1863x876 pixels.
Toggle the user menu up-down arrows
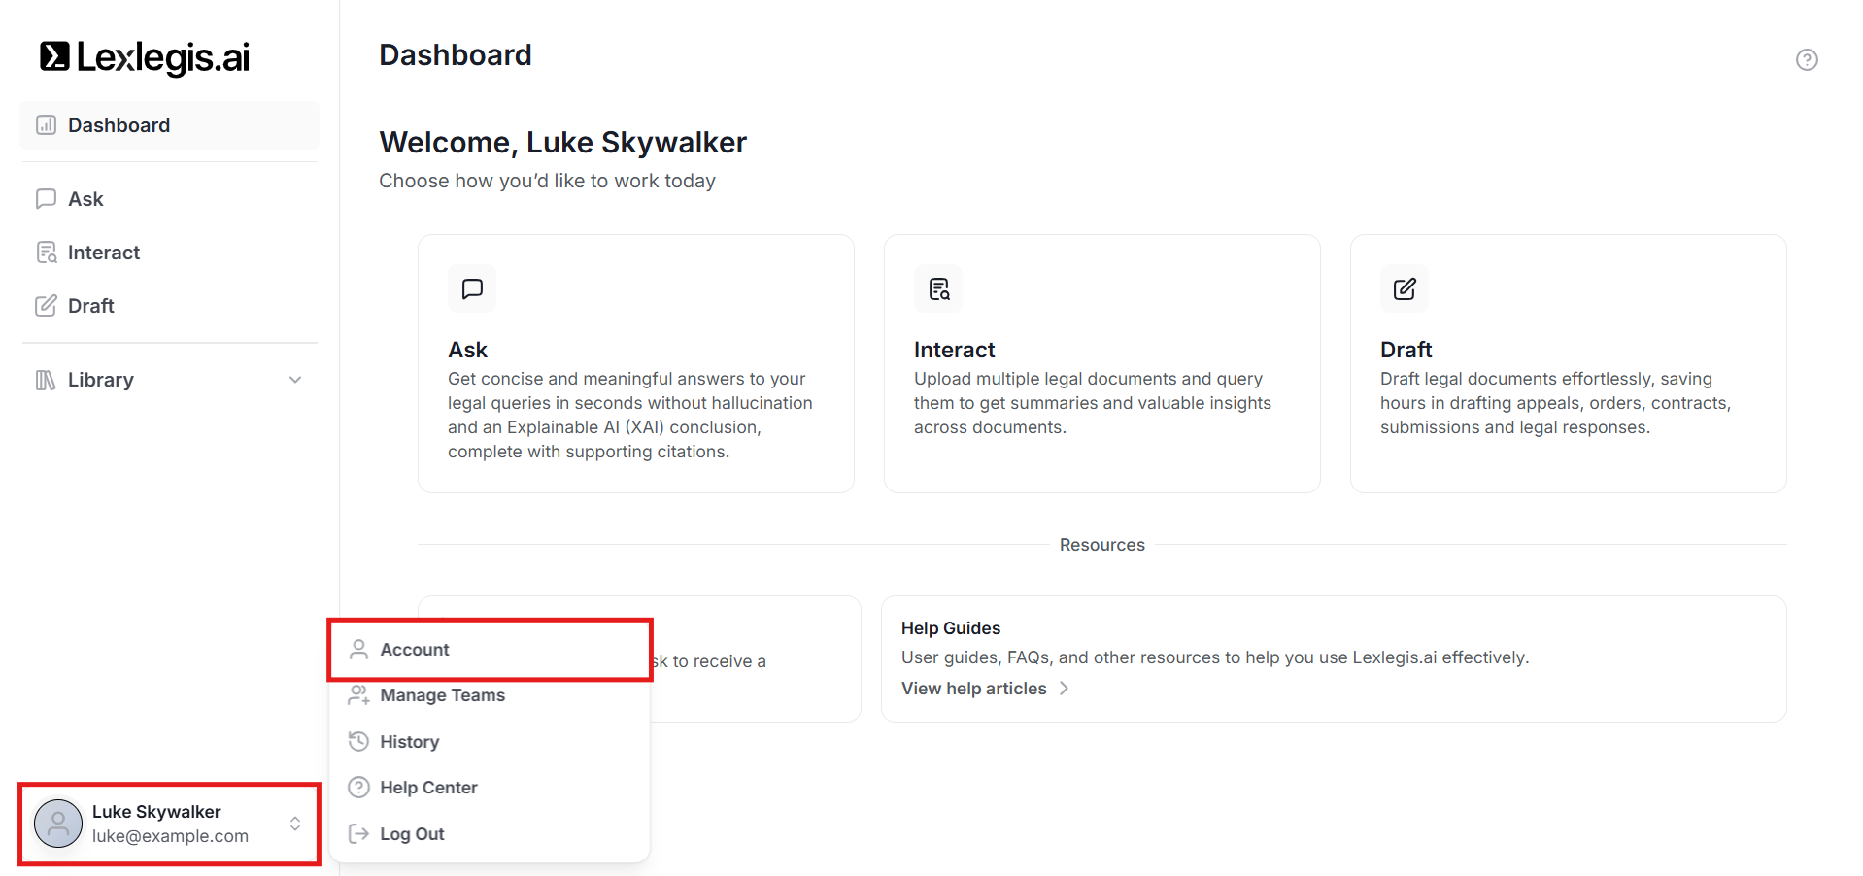pyautogui.click(x=295, y=824)
